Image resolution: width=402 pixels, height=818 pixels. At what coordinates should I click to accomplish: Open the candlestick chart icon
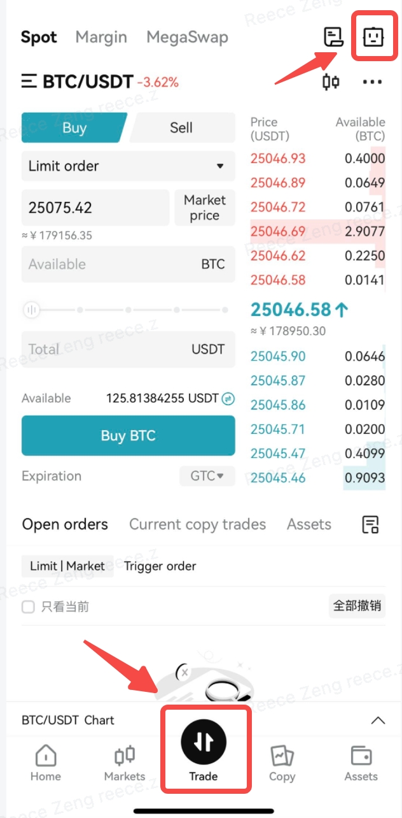click(331, 82)
